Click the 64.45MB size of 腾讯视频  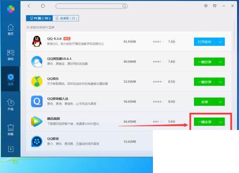pyautogui.click(x=130, y=121)
